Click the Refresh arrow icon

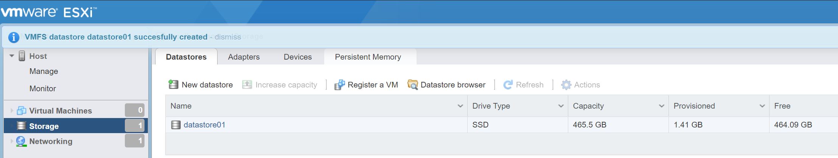click(508, 84)
